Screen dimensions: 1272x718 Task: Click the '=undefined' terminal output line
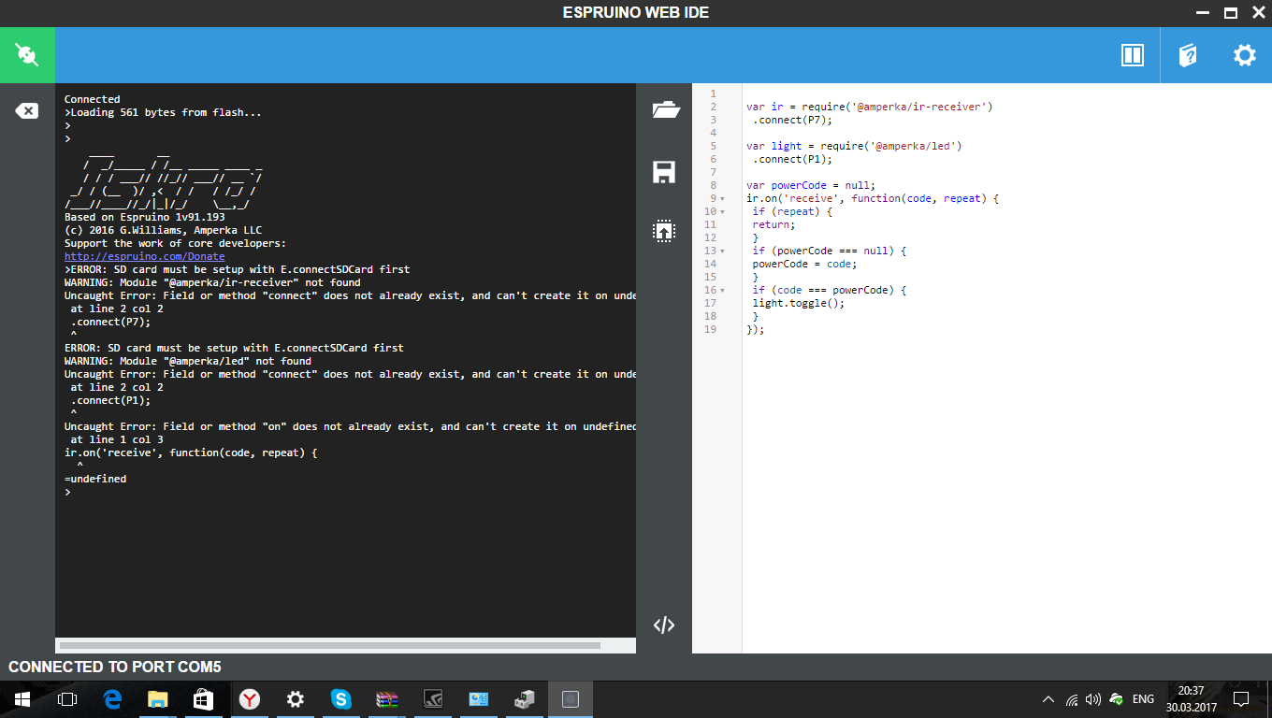click(95, 479)
